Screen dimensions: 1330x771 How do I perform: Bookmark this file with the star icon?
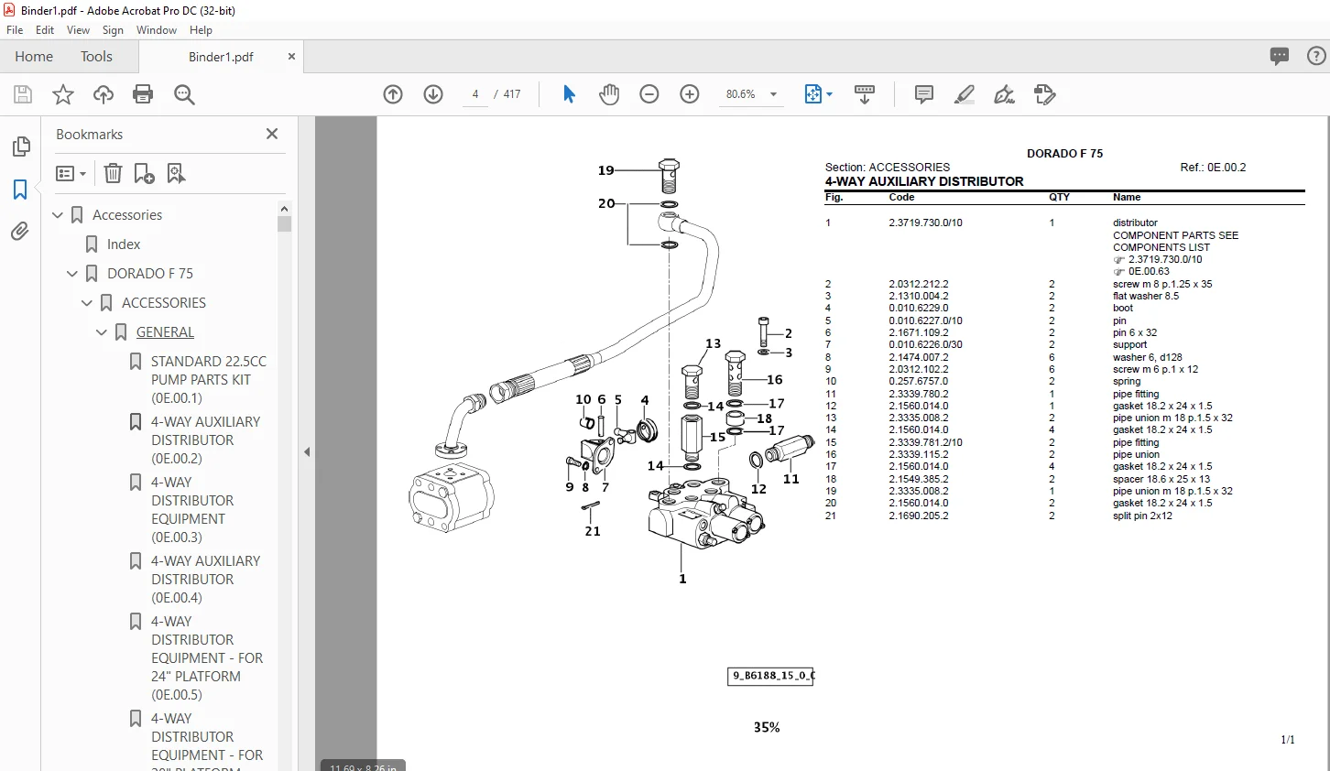coord(63,94)
